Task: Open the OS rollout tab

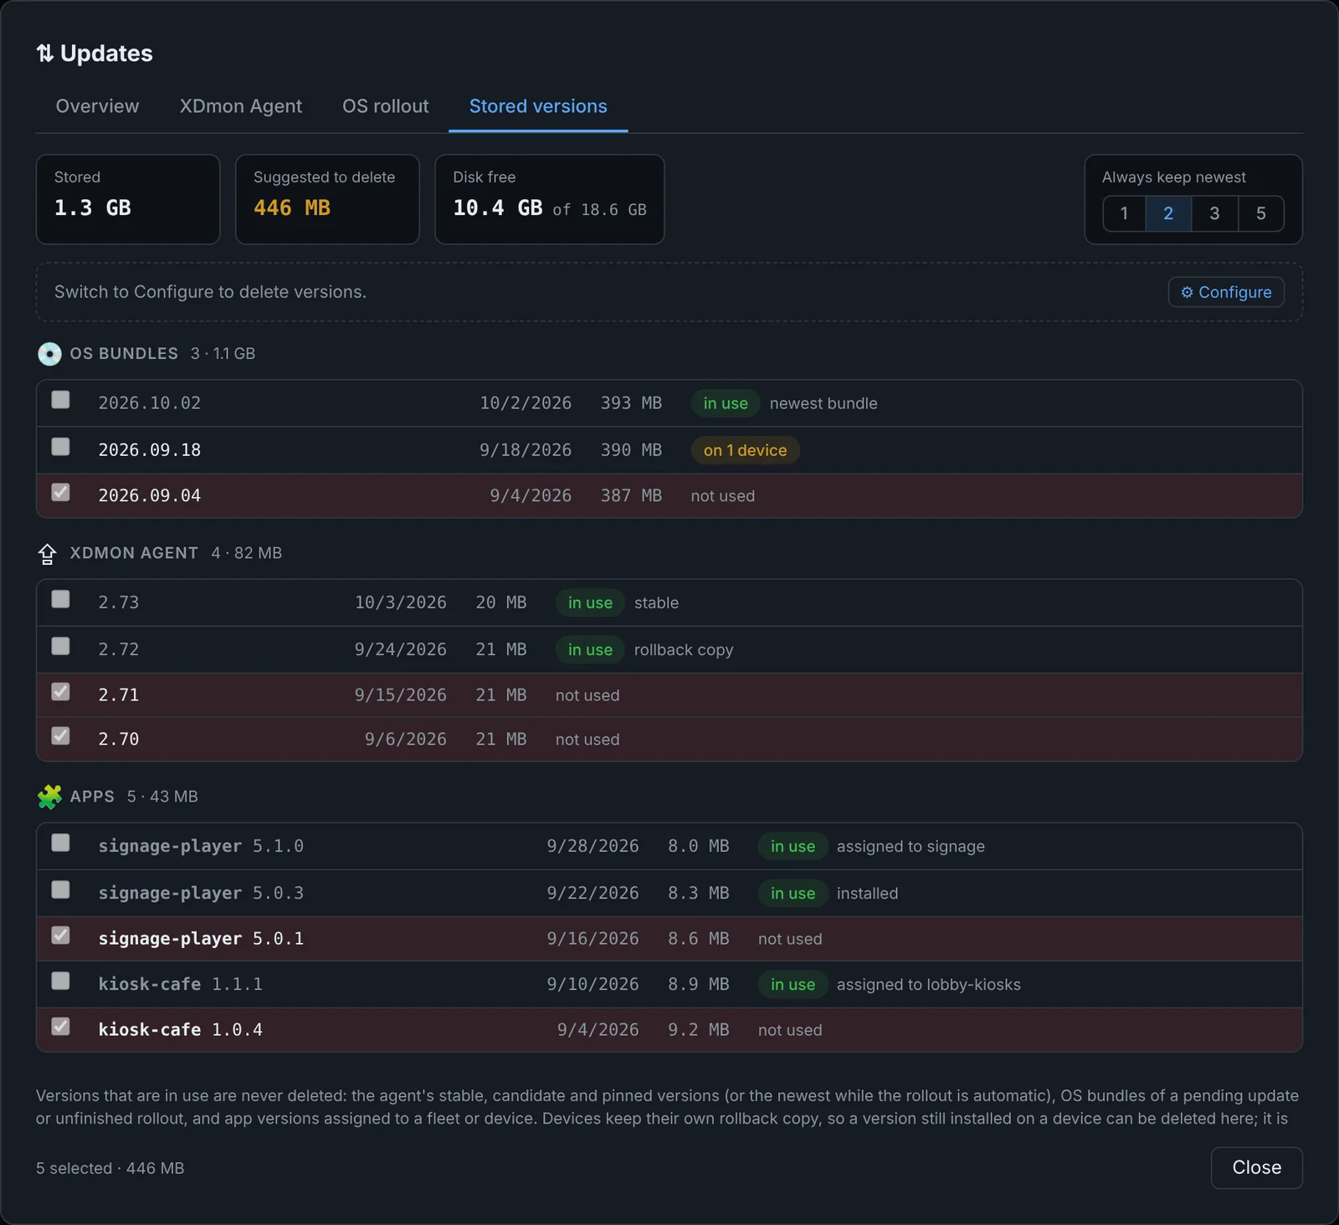Action: [385, 106]
